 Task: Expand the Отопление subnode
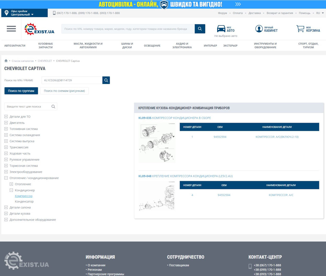tap(11, 184)
